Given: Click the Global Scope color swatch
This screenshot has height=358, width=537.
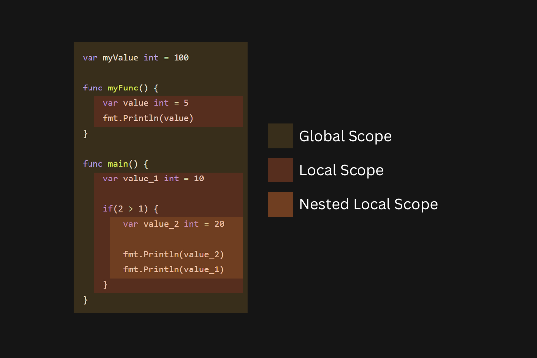Looking at the screenshot, I should click(281, 136).
